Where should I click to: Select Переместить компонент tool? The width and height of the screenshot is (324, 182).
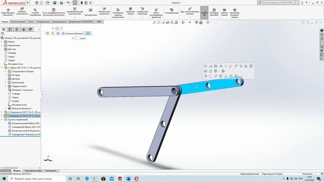point(104,11)
